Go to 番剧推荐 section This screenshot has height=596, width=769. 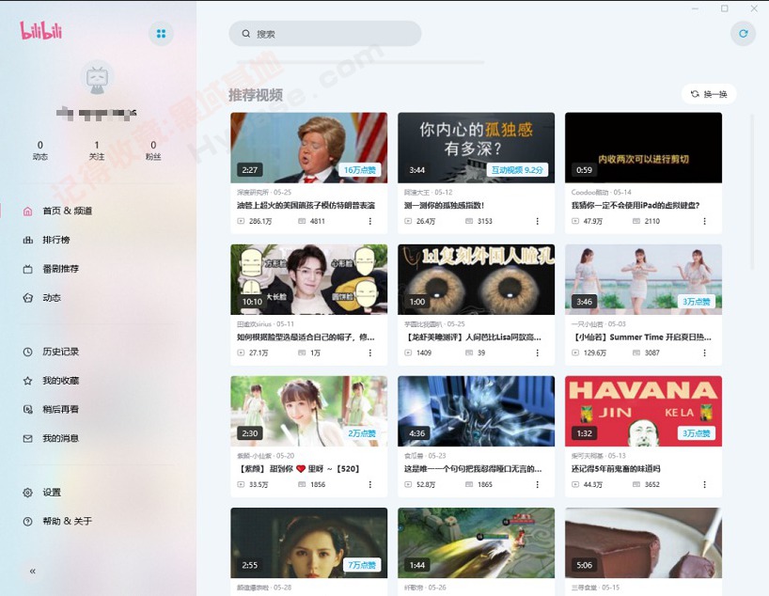click(x=51, y=269)
